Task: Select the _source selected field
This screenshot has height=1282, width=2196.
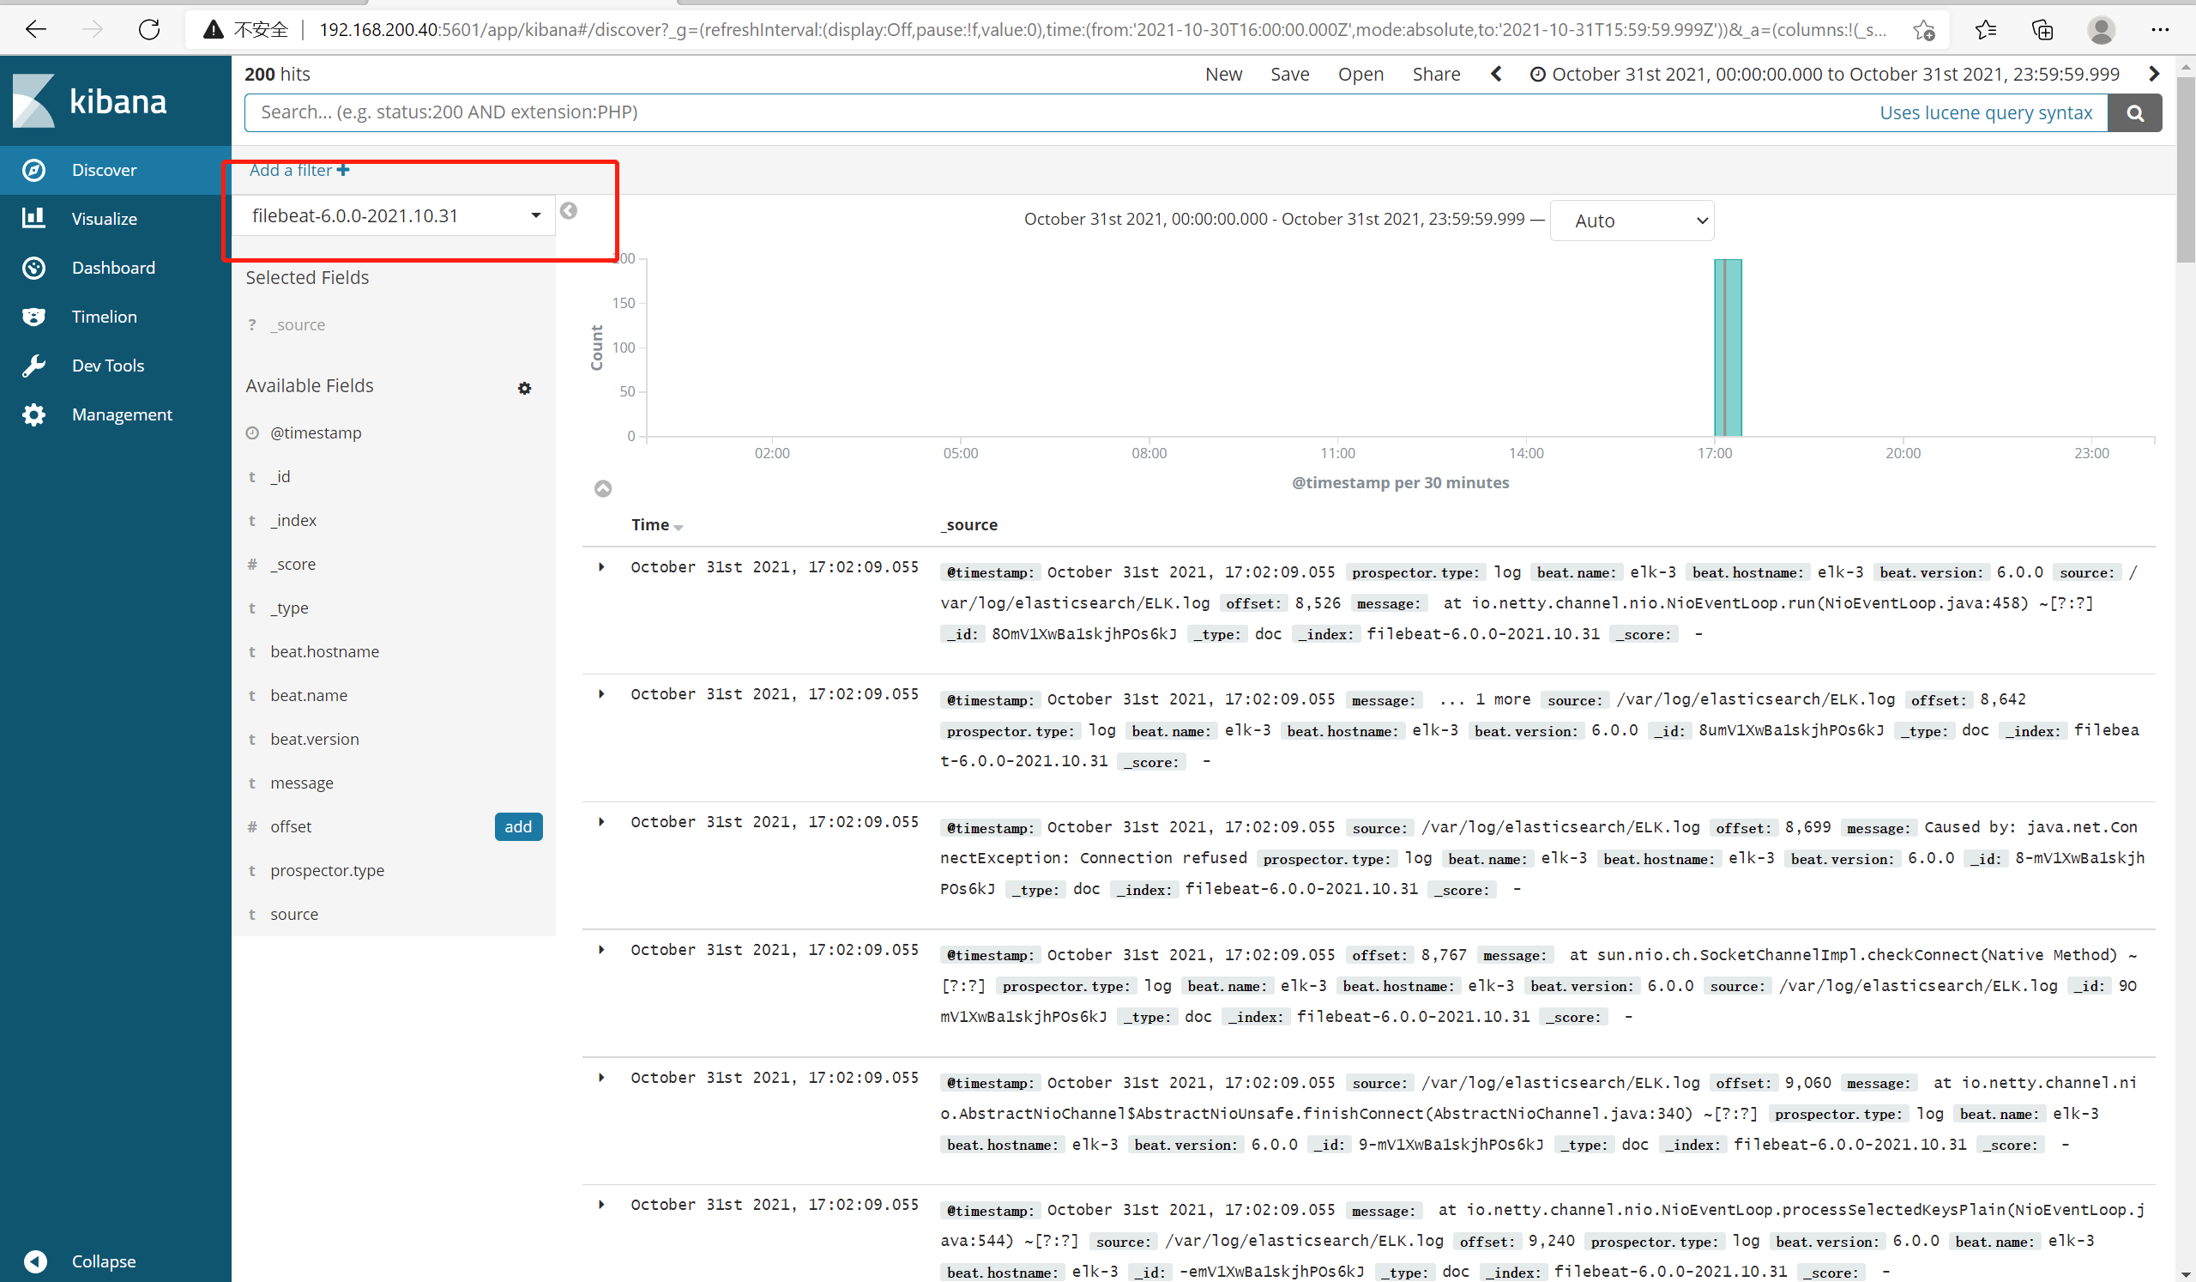Action: [297, 325]
